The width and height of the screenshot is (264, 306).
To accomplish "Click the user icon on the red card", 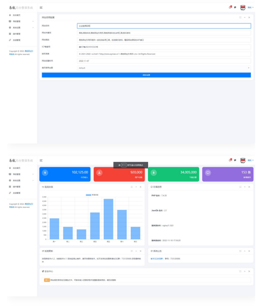I will click(x=99, y=172).
